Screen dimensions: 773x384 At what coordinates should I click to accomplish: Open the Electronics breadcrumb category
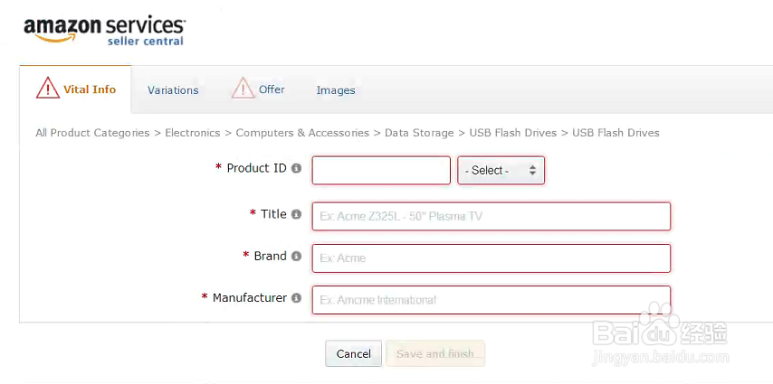click(192, 133)
